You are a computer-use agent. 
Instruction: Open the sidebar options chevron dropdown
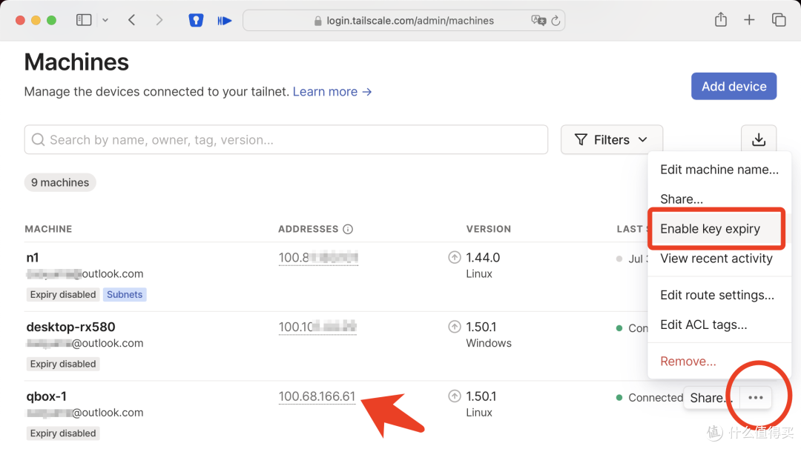(x=105, y=21)
